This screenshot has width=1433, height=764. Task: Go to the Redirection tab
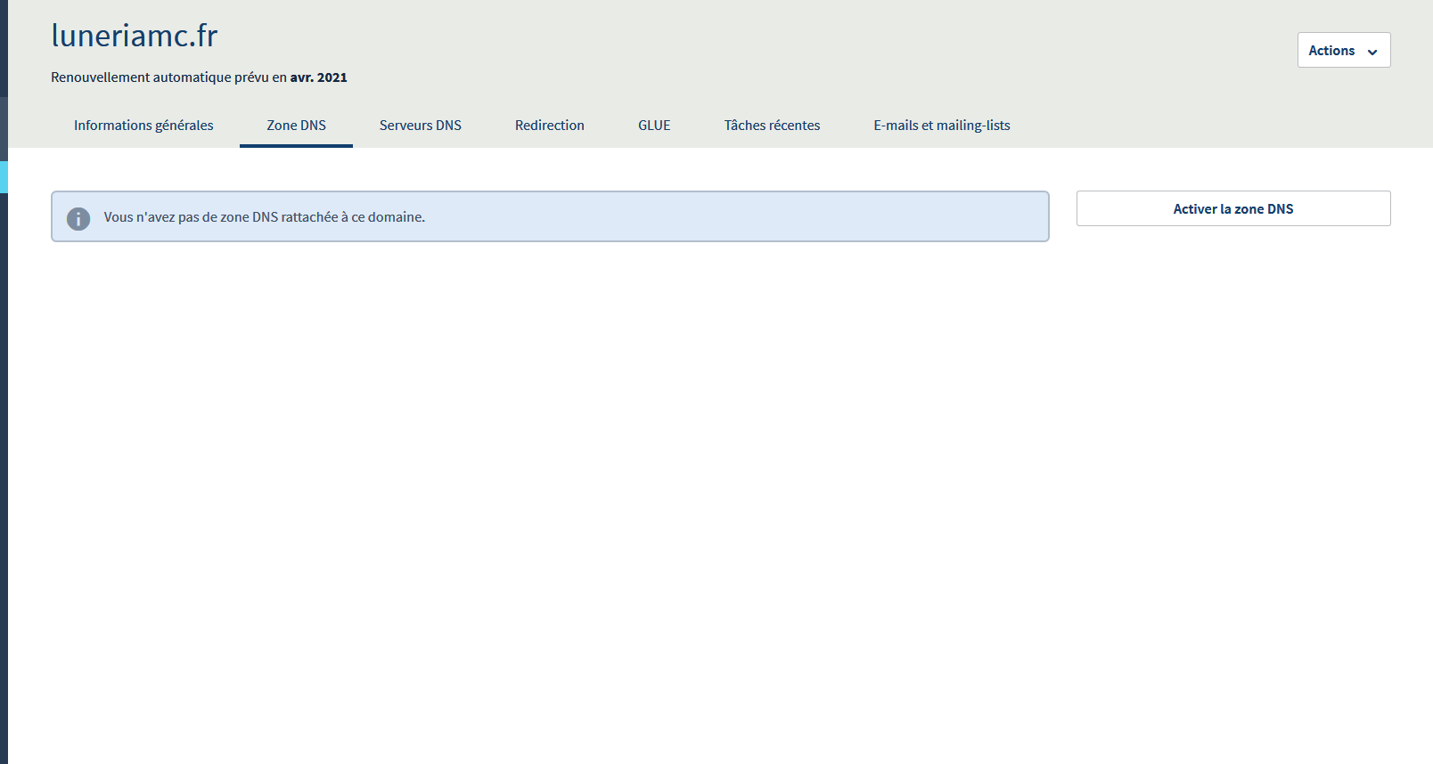(550, 126)
